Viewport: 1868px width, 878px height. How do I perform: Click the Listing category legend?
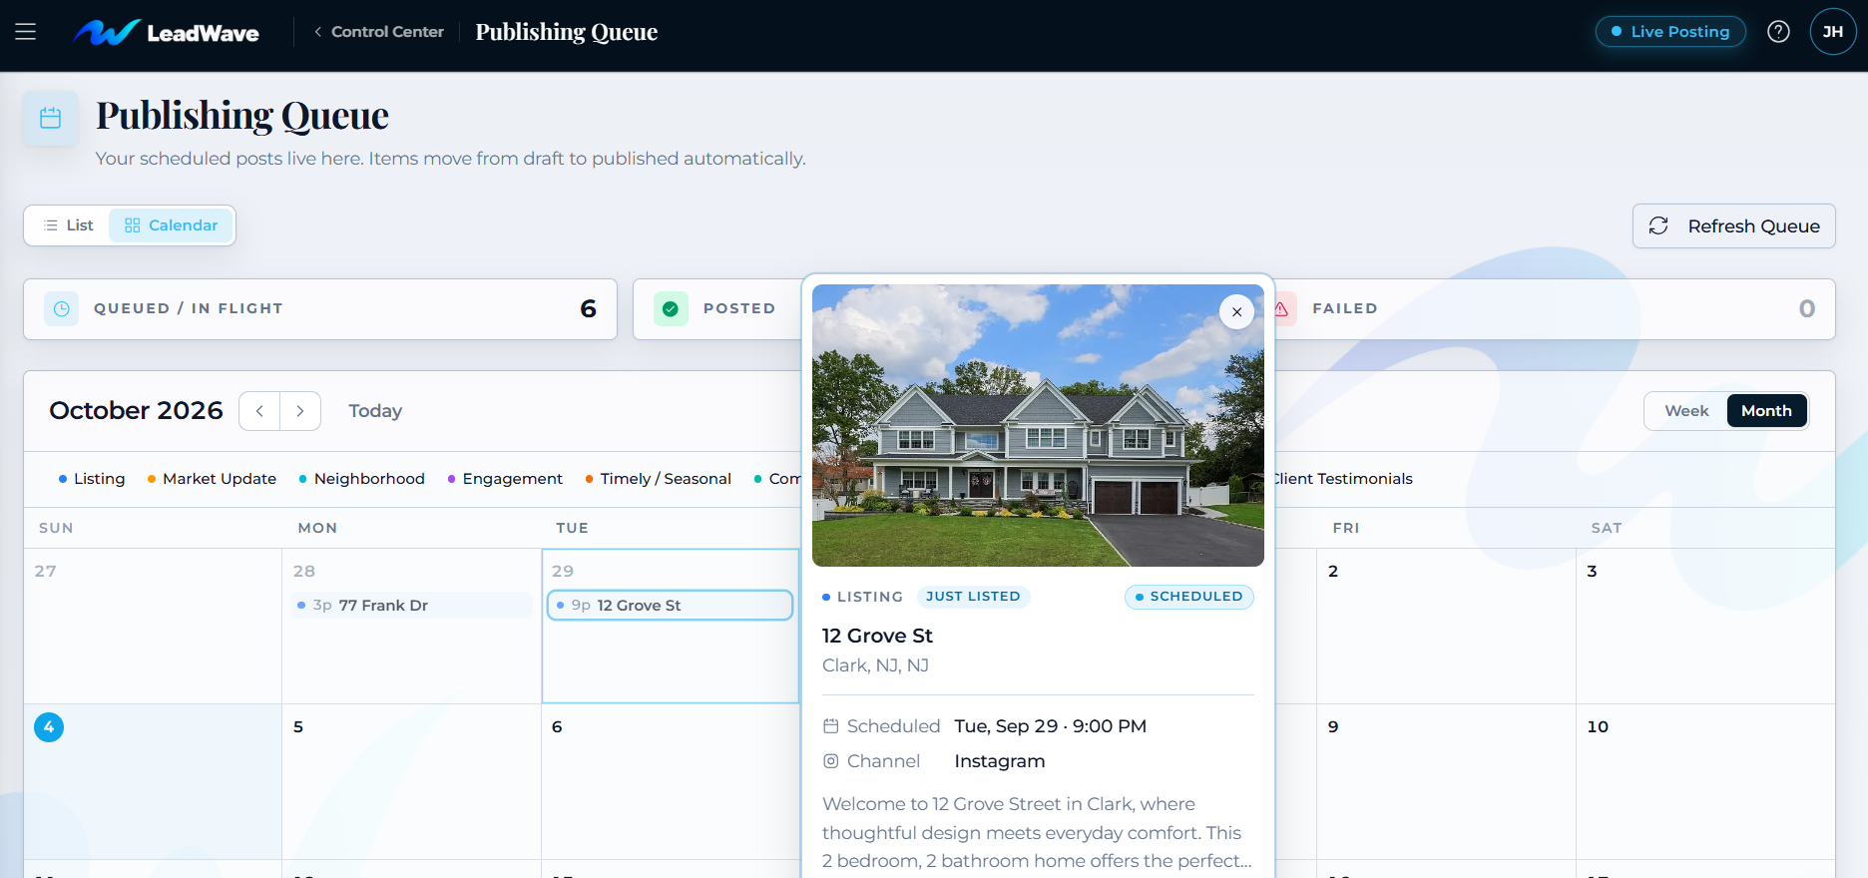click(92, 479)
